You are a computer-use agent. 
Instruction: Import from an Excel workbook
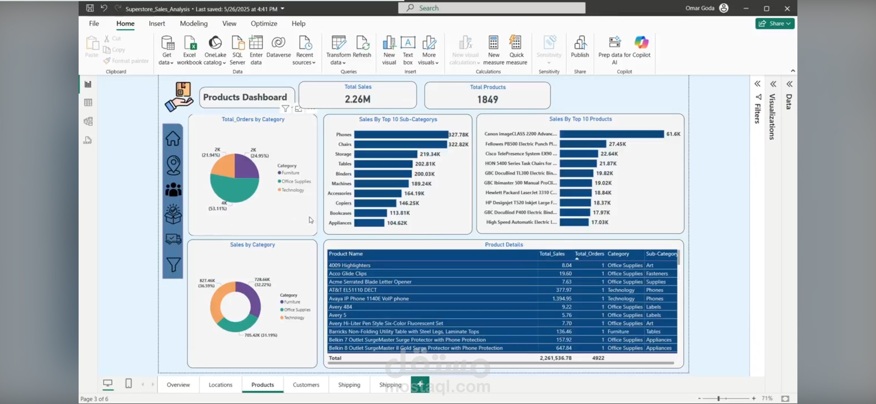click(189, 50)
